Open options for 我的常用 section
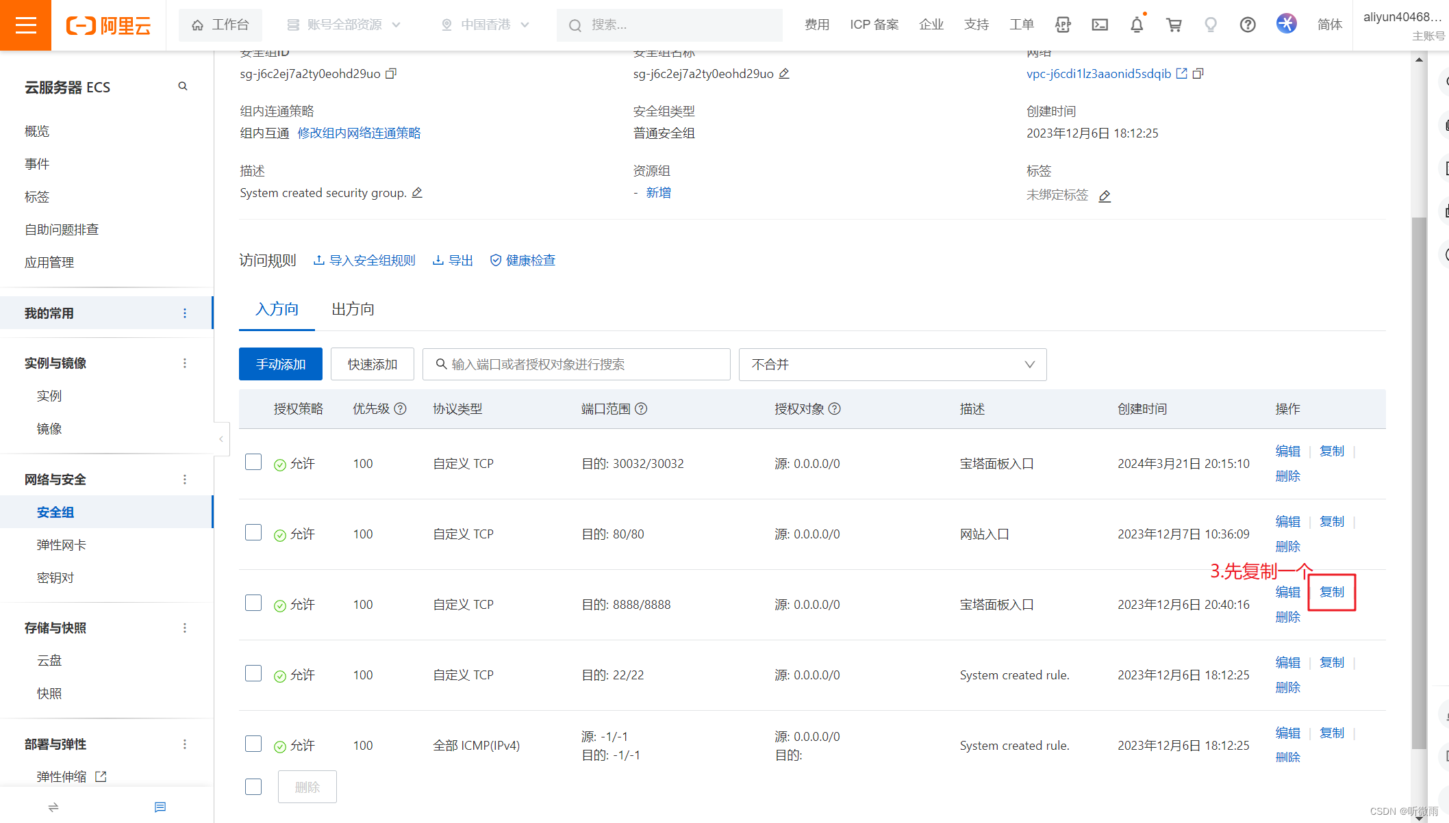Image resolution: width=1449 pixels, height=823 pixels. [185, 313]
